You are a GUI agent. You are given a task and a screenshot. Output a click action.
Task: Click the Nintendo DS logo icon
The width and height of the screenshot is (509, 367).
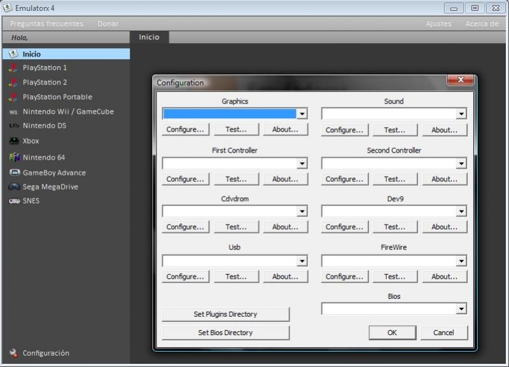click(14, 125)
